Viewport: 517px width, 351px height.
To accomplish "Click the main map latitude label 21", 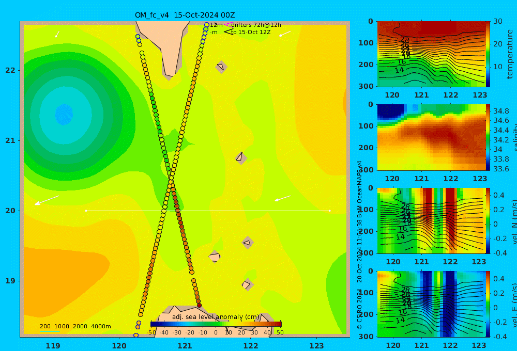I will tap(10, 140).
